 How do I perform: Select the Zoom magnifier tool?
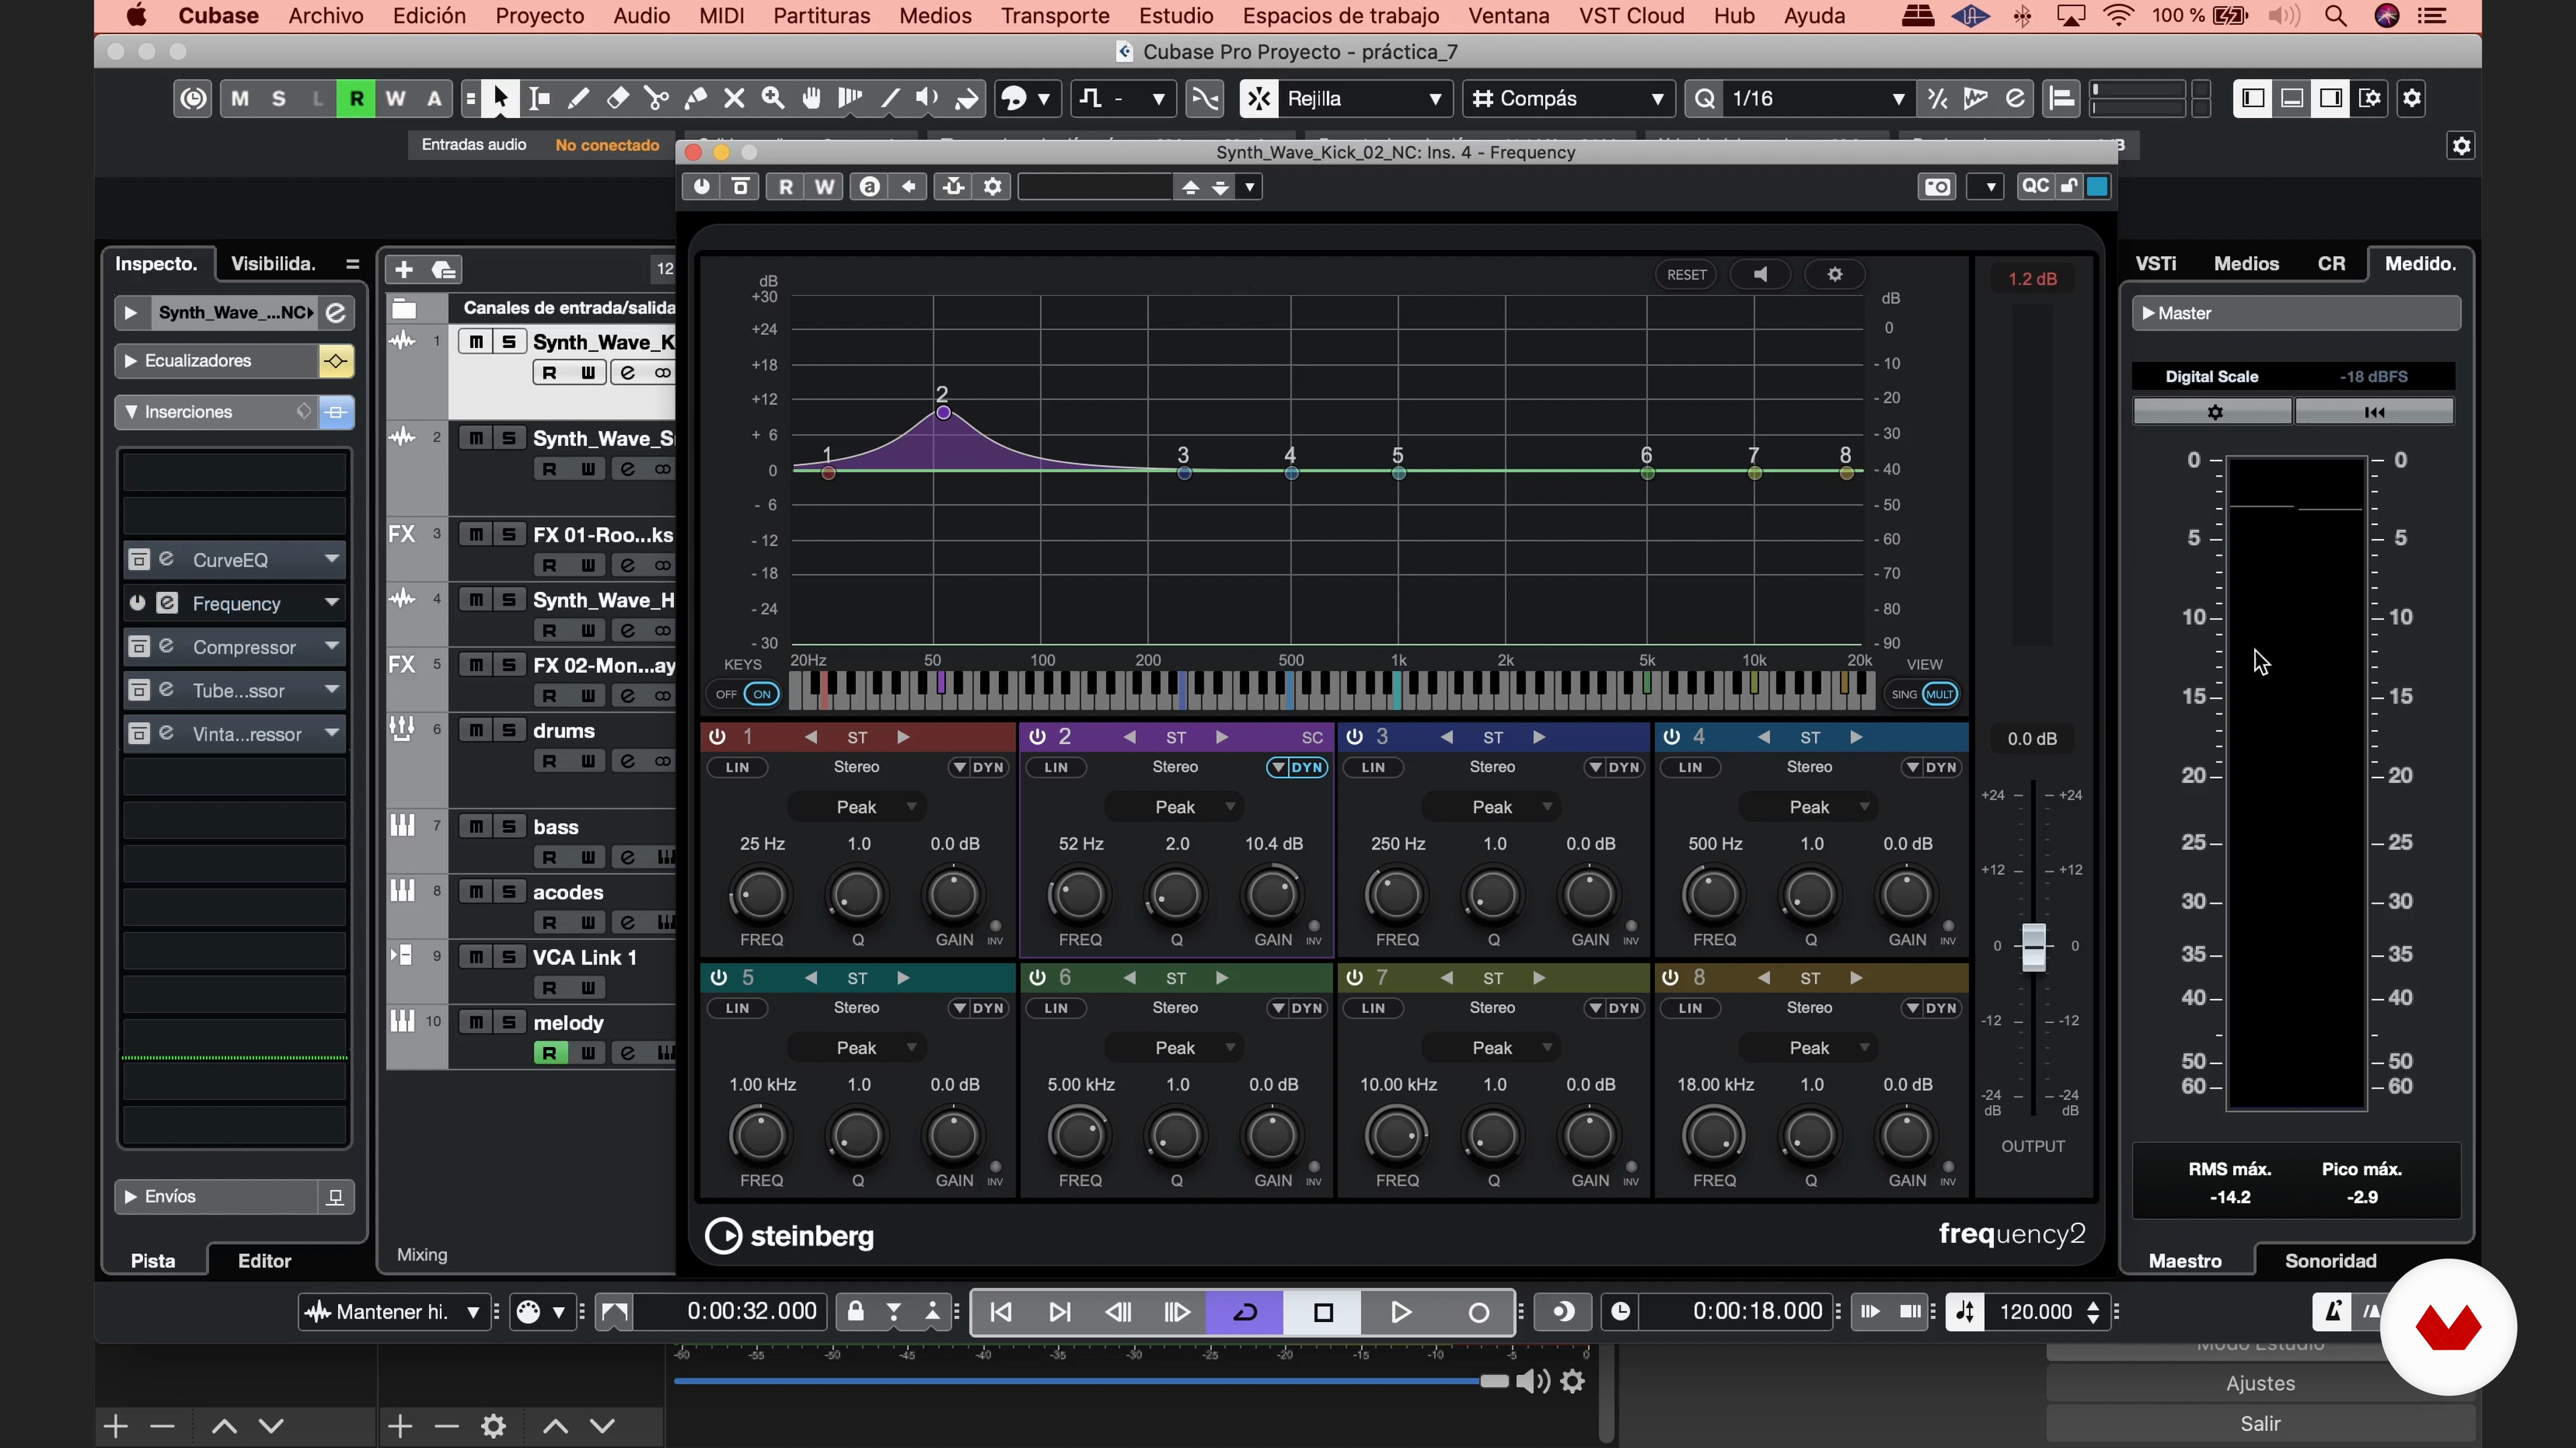(773, 98)
